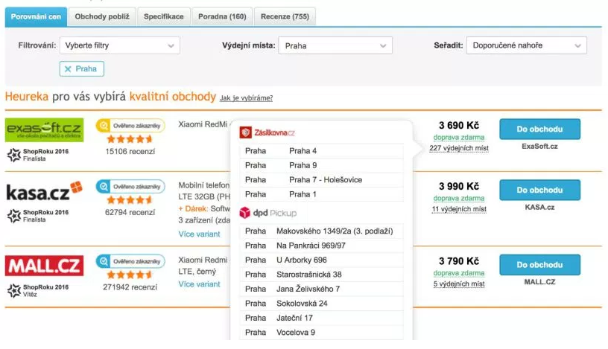Click ShopRoku 2016 Vítěz badge under MALL.CZ
The width and height of the screenshot is (608, 349).
[38, 290]
